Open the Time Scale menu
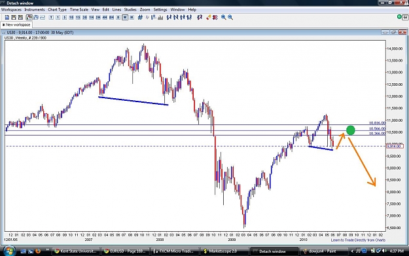 pos(79,9)
